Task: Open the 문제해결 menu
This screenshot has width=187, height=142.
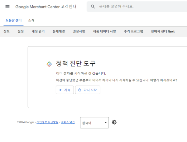Action: tap(59, 32)
